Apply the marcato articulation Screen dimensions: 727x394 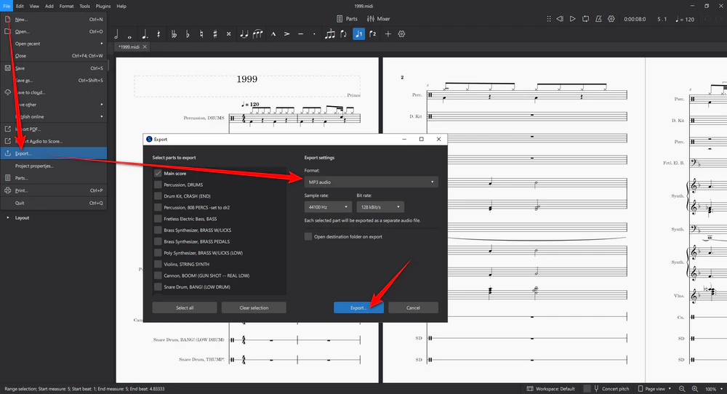[x=273, y=34]
